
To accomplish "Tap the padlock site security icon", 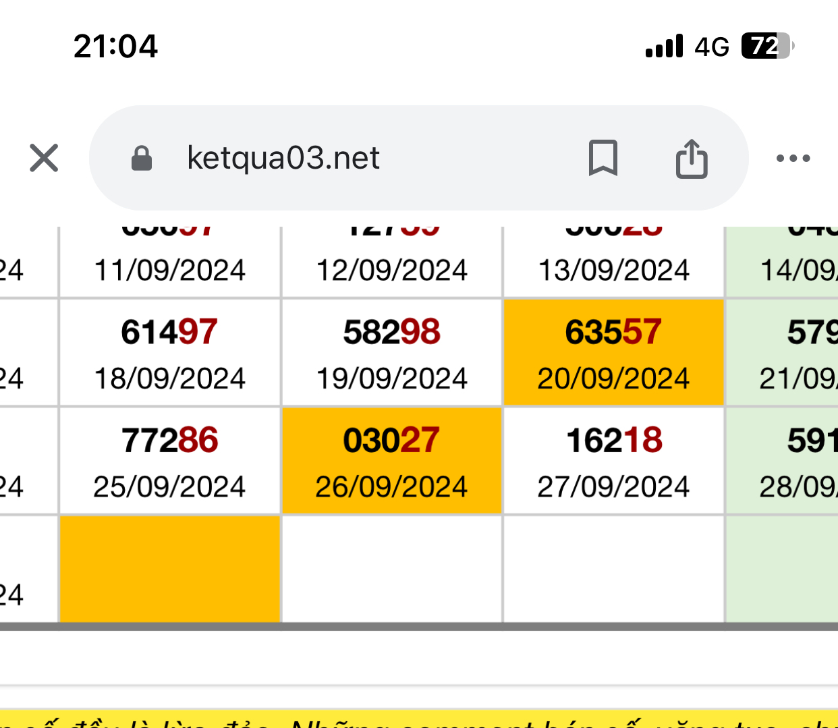I will point(141,159).
